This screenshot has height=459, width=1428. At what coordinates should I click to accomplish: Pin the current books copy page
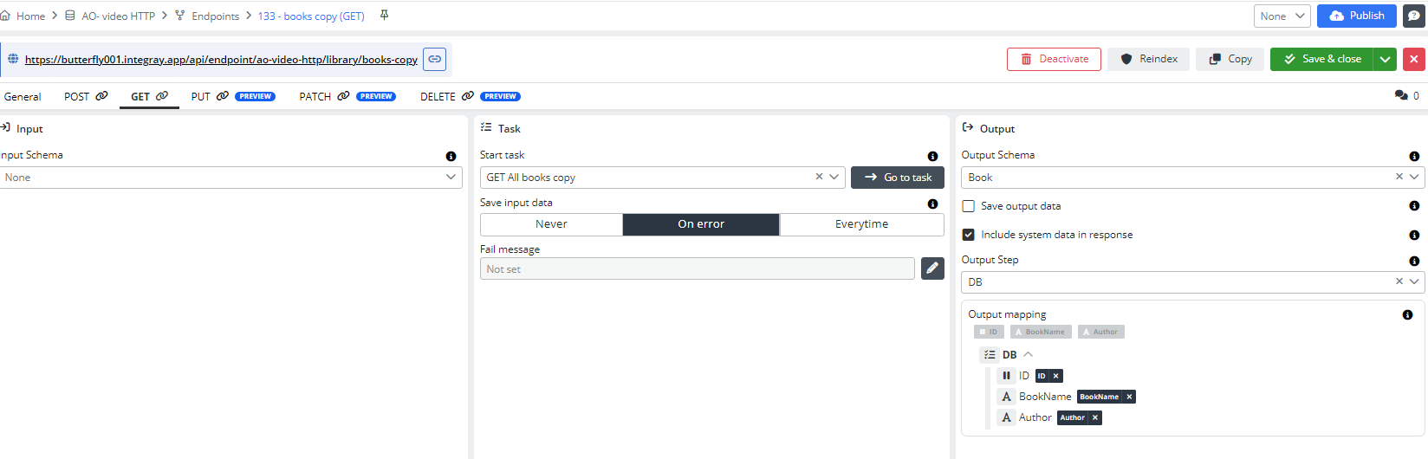[385, 16]
